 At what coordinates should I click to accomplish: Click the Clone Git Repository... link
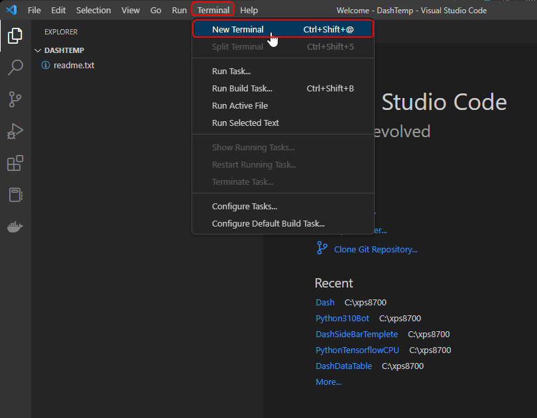coord(376,249)
